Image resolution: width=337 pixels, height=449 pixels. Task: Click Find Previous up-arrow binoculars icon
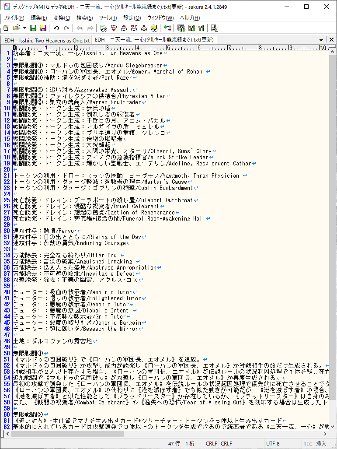124,28
